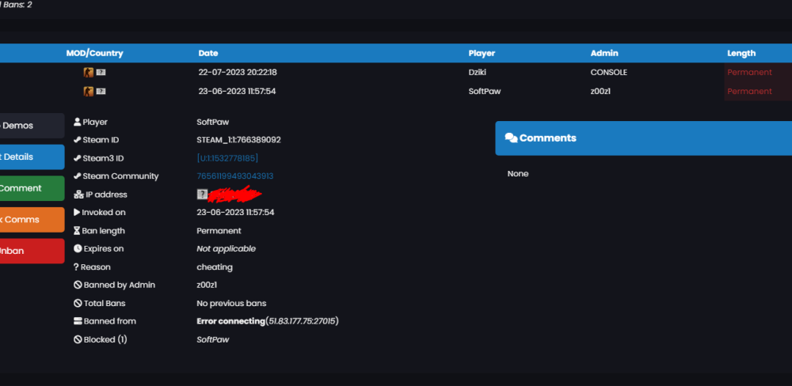Collapse the SoftPaw ban row
This screenshot has width=792, height=386.
pos(396,91)
